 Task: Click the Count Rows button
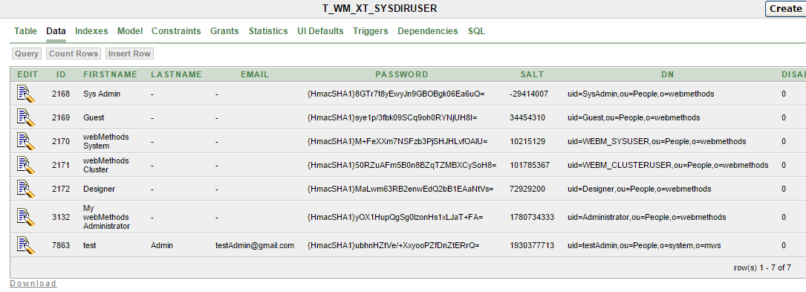coord(74,53)
